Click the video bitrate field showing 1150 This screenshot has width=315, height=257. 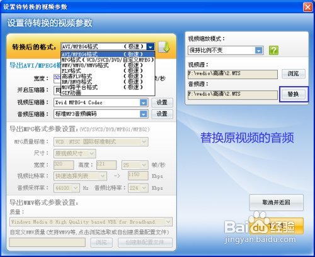tap(138, 176)
